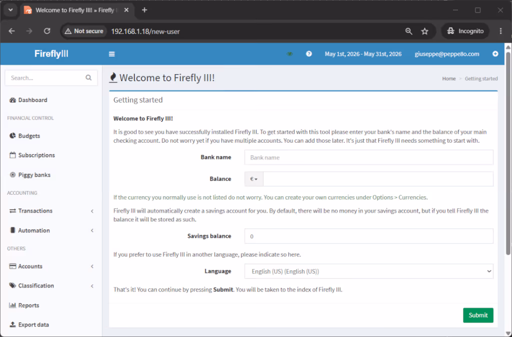Open the Budgets menu item

51,136
